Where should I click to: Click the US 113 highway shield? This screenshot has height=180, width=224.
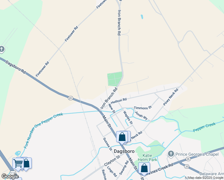pyautogui.click(x=13, y=173)
